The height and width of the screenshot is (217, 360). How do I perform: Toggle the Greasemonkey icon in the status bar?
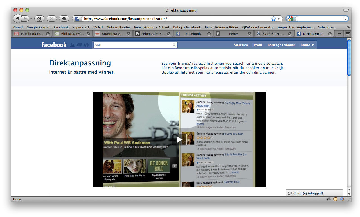pos(335,199)
